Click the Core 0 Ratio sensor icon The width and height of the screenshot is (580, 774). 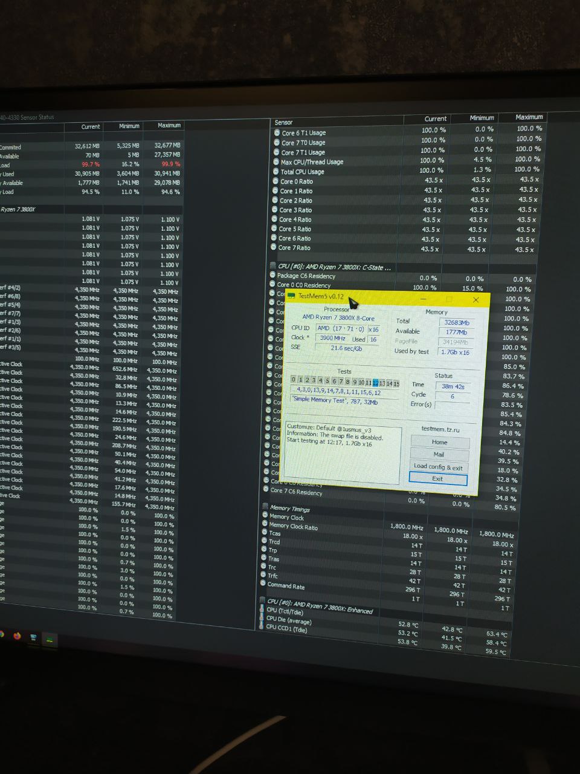point(275,181)
